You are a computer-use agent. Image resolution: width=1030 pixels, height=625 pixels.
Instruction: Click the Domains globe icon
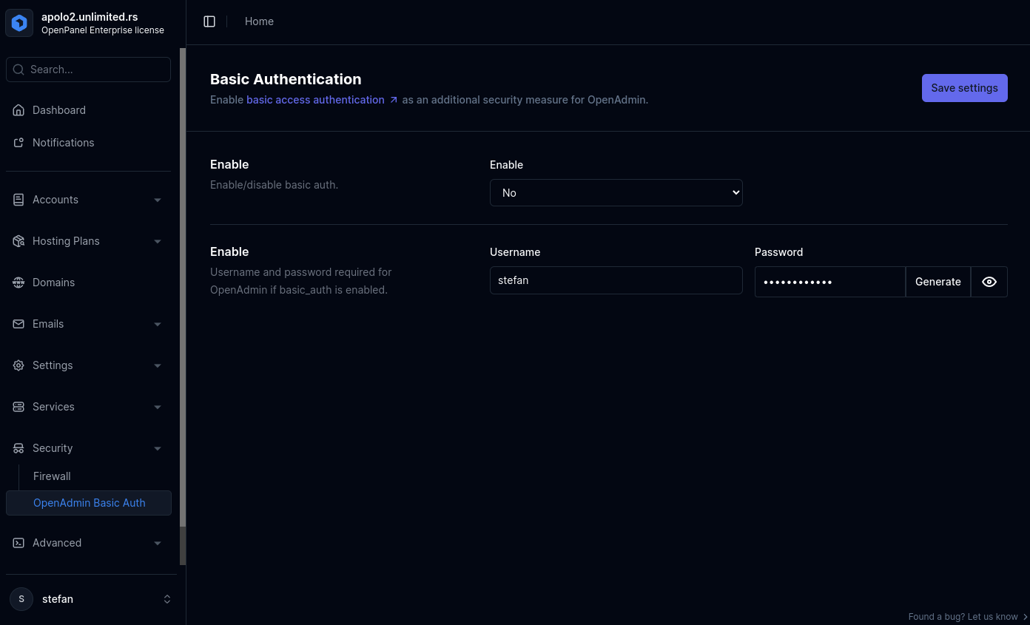(18, 283)
